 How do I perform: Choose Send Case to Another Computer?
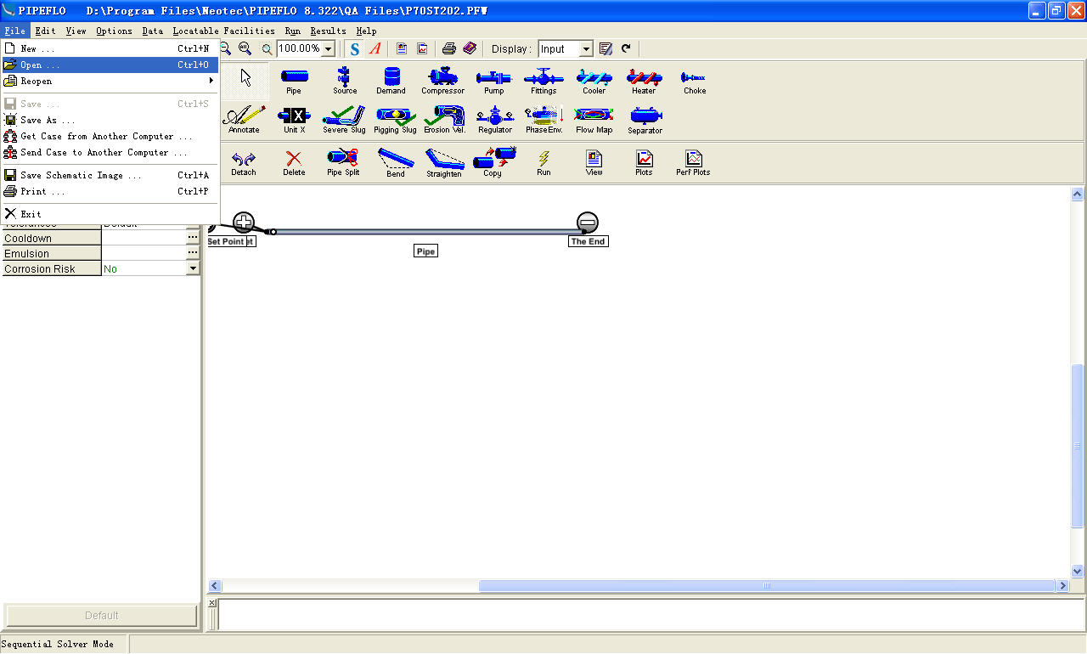110,153
